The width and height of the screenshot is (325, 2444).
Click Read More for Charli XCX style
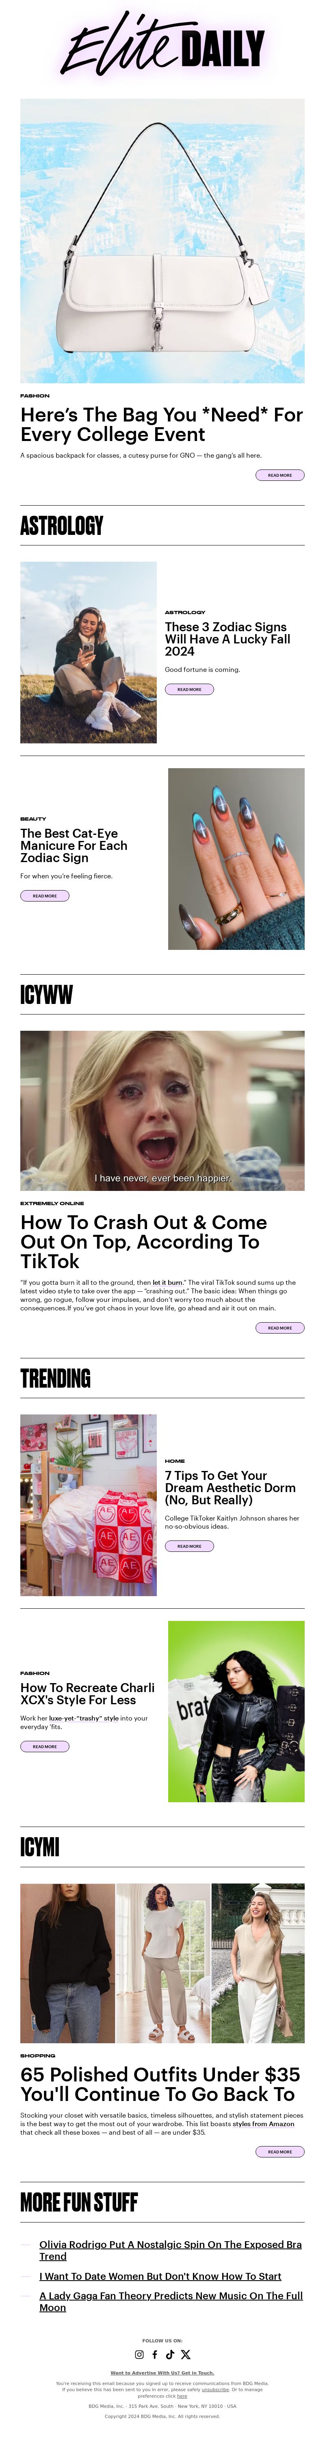pyautogui.click(x=45, y=1747)
